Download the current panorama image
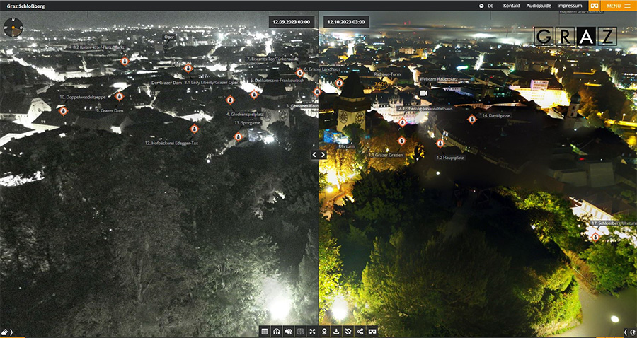This screenshot has width=637, height=338. tap(336, 332)
